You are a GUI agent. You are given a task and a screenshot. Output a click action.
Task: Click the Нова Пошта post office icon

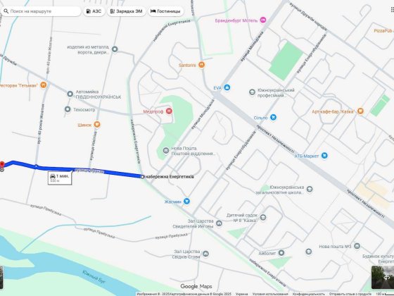tap(166, 151)
